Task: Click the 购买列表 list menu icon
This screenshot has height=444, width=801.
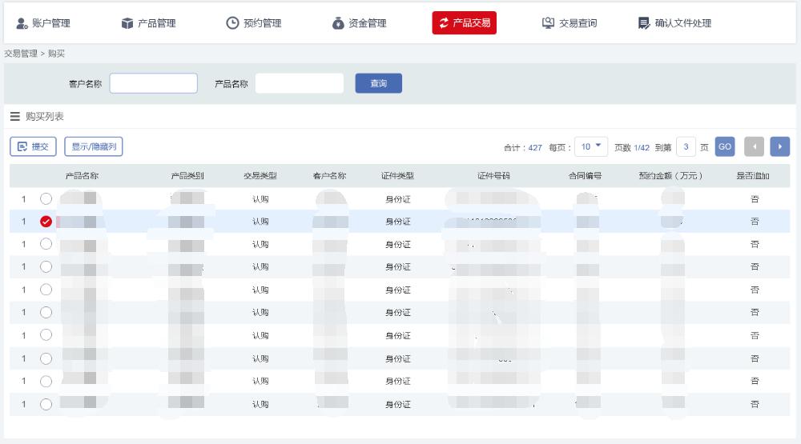Action: click(15, 117)
